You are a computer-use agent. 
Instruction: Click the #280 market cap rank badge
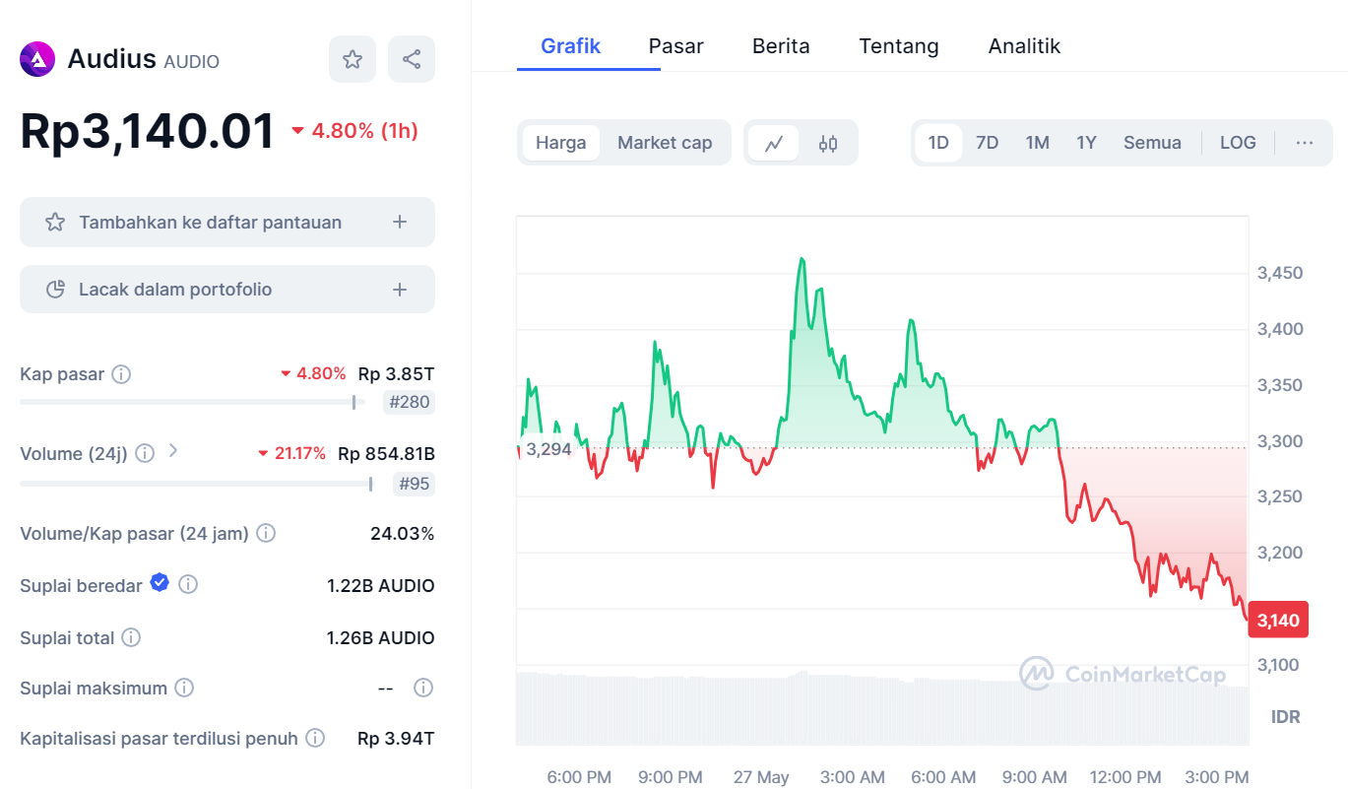tap(409, 402)
